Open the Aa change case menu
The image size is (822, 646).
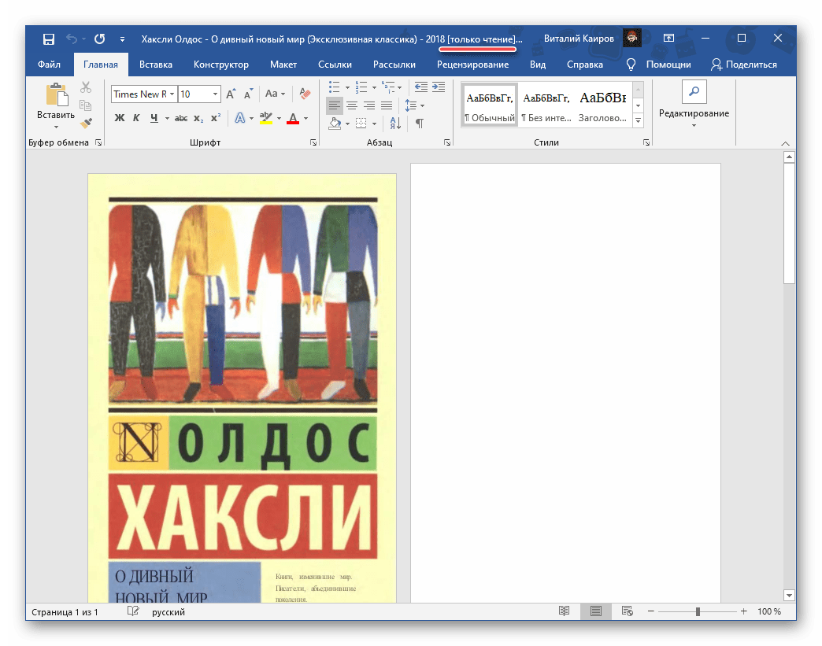click(x=275, y=94)
